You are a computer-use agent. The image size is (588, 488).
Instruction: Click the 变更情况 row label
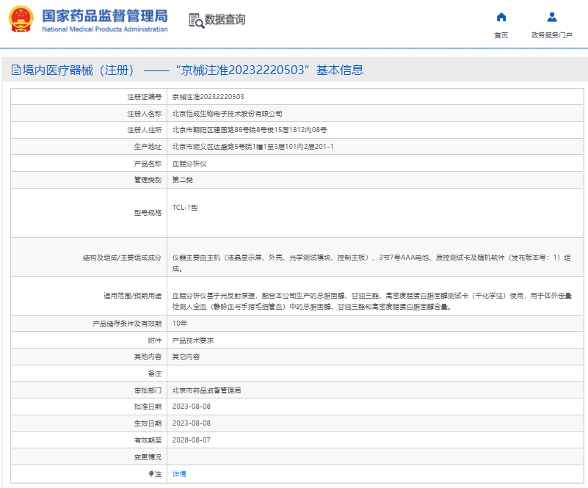click(x=148, y=457)
